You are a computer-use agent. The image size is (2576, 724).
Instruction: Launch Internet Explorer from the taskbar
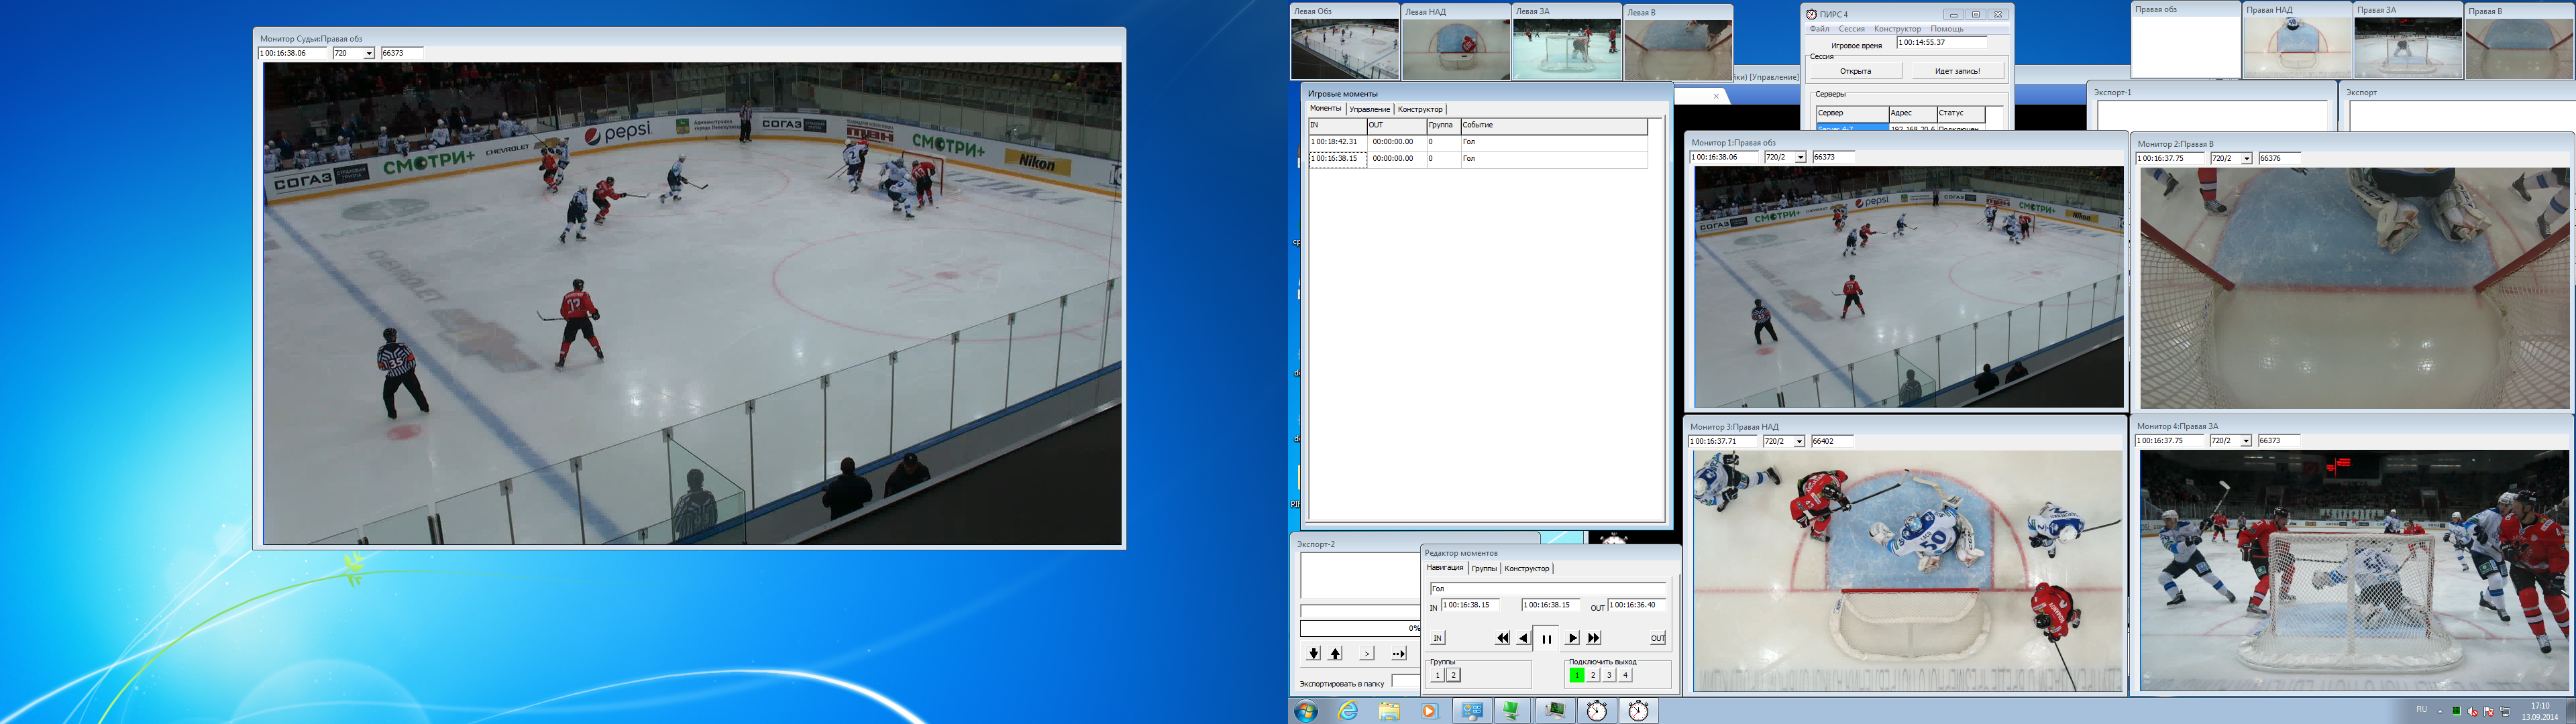pyautogui.click(x=1348, y=711)
